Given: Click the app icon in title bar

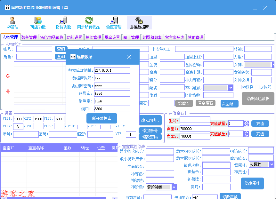Looking at the screenshot, I should 7,8.
